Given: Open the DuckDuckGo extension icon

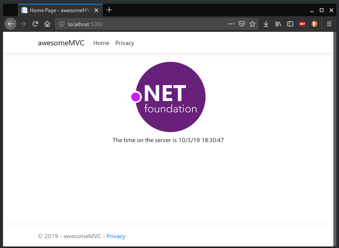Looking at the screenshot, I should click(314, 24).
